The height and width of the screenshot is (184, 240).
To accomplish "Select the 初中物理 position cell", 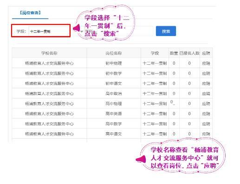I will [114, 63].
